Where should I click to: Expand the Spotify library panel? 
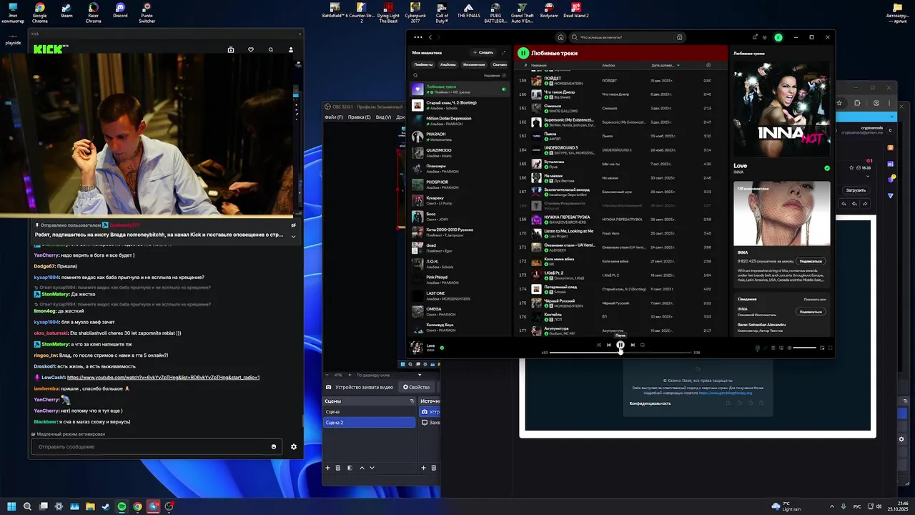point(503,52)
